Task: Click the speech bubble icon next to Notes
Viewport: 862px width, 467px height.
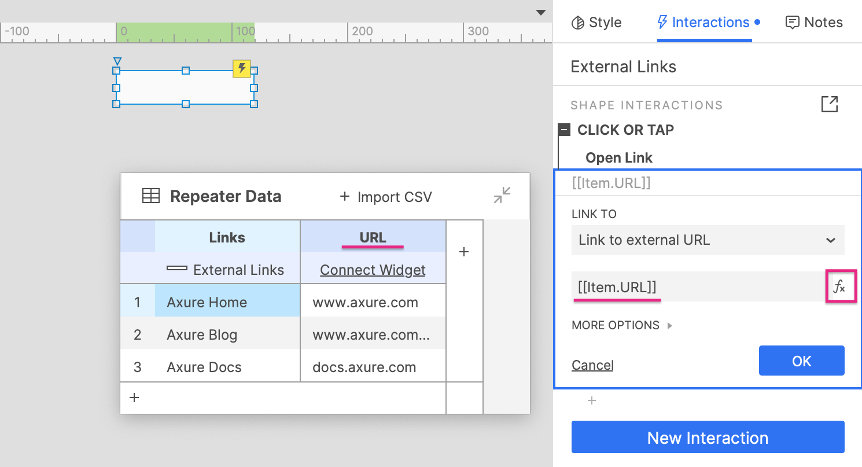Action: click(x=792, y=22)
